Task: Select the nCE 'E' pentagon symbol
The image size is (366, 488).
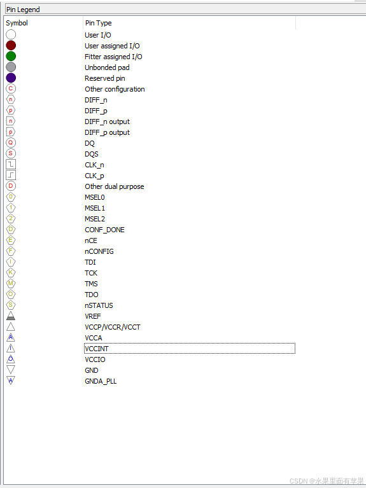Action: point(11,240)
